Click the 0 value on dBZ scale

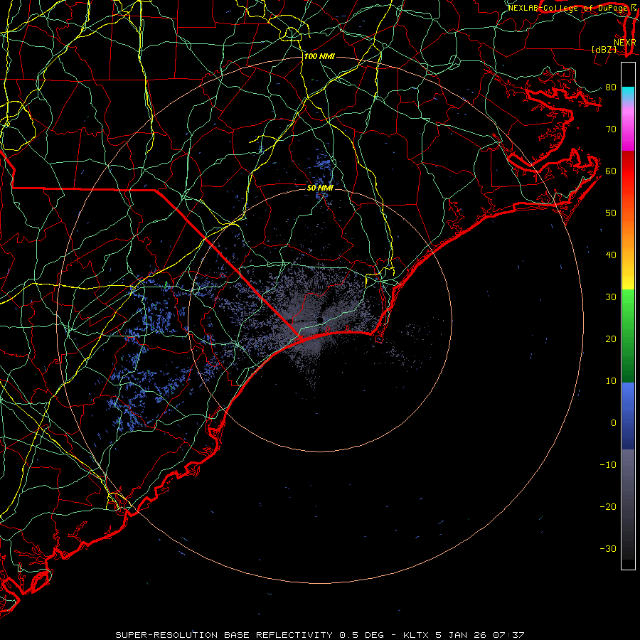(x=614, y=423)
